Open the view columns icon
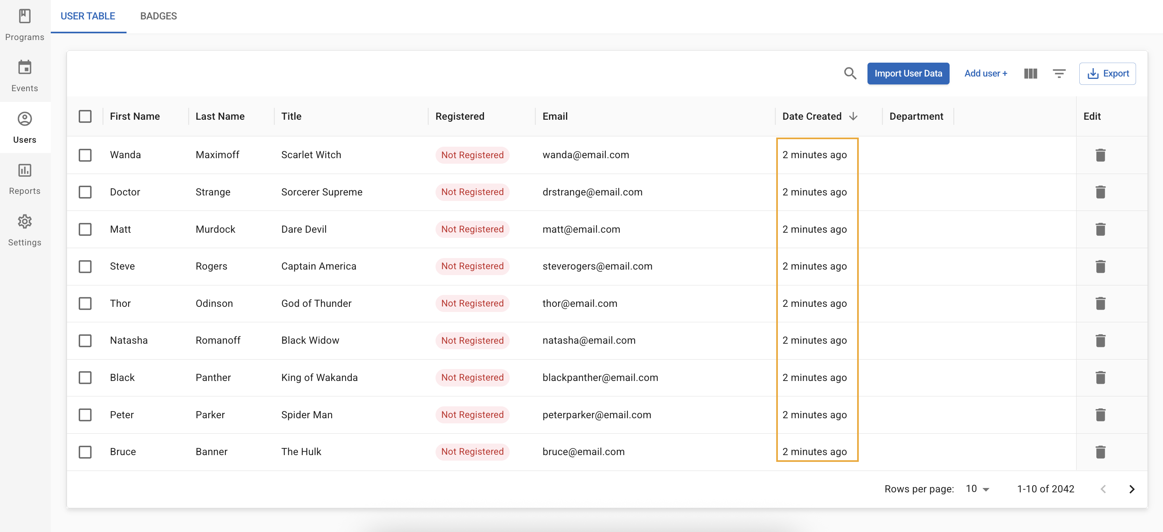This screenshot has height=532, width=1163. pyautogui.click(x=1030, y=74)
